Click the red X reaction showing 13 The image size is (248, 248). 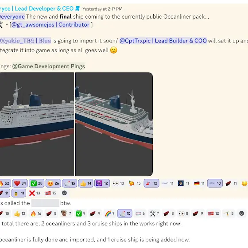tap(35, 193)
